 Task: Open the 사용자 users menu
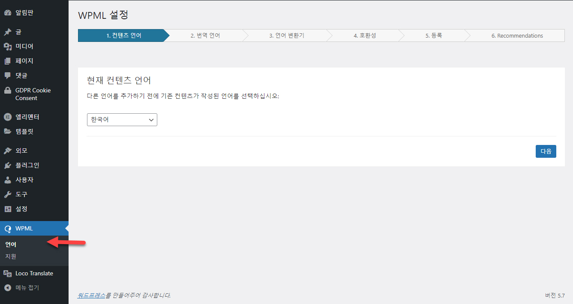(24, 180)
